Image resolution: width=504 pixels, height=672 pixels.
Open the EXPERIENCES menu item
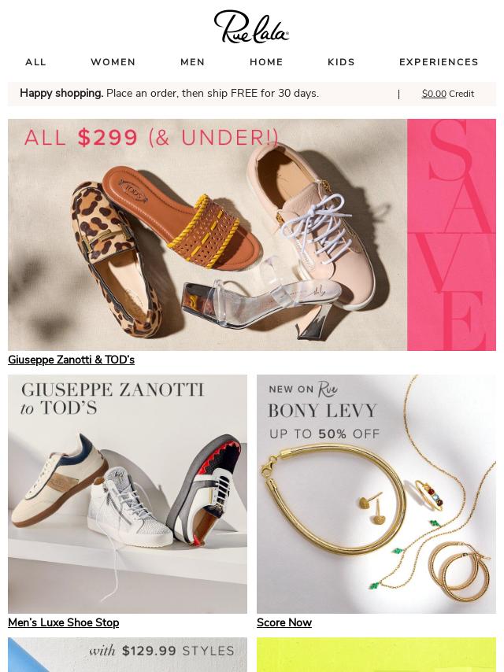(439, 62)
